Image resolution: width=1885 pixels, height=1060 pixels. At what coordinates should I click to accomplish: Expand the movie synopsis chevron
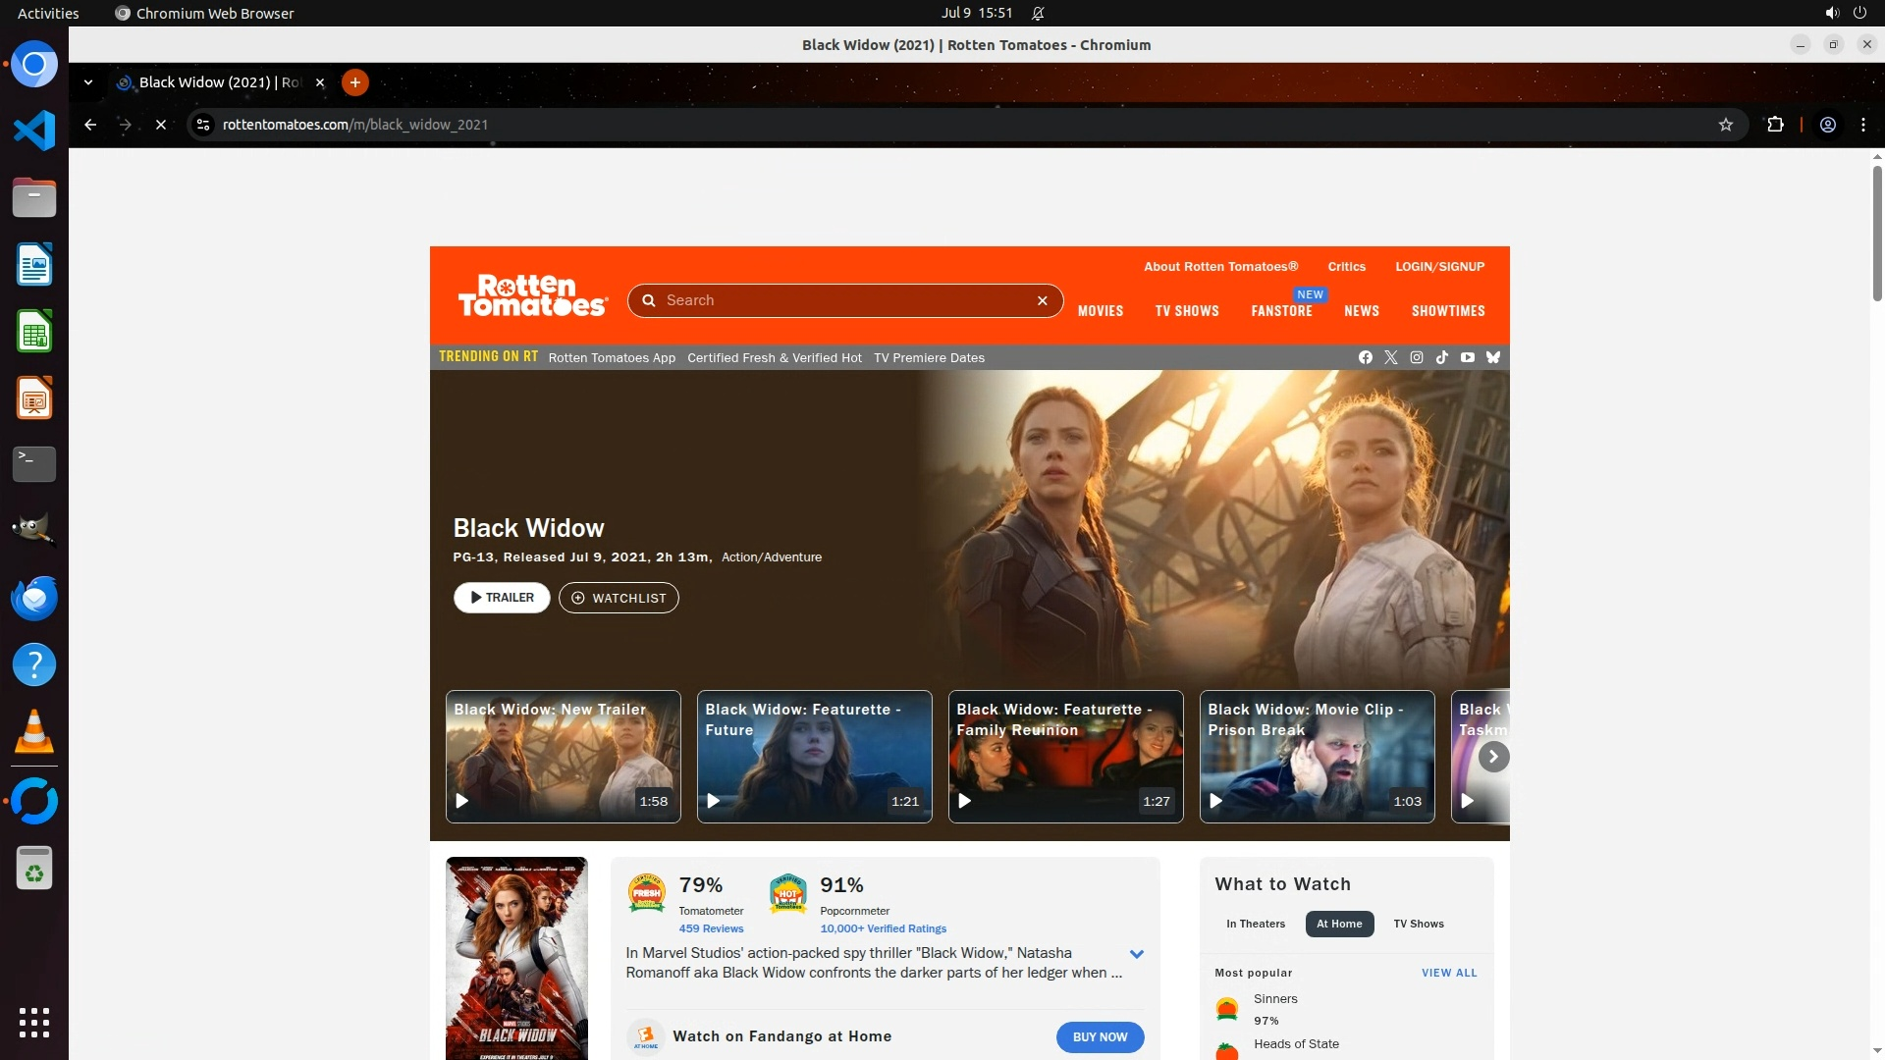coord(1136,954)
